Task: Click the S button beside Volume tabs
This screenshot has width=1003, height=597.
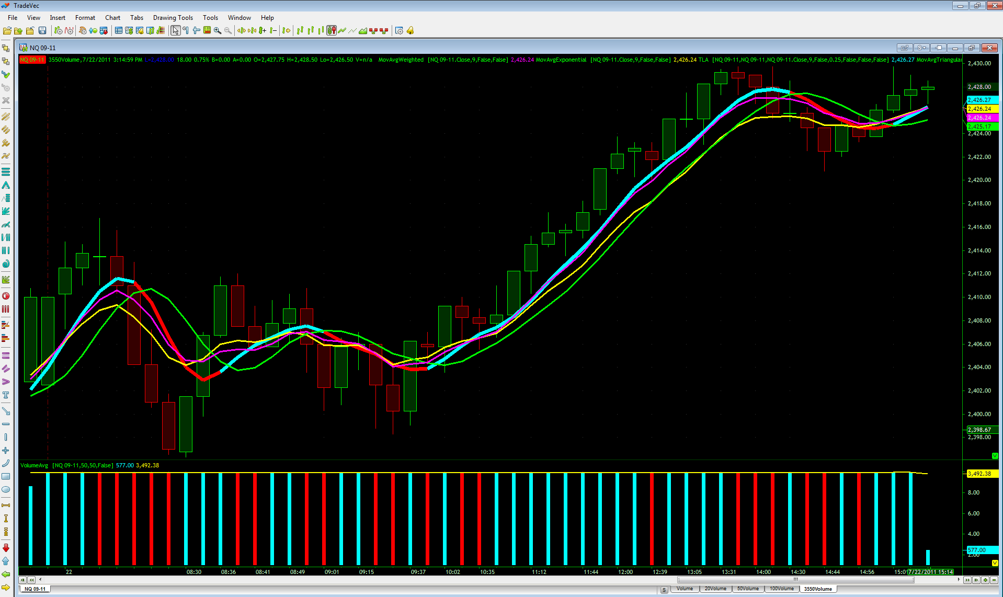Action: click(x=664, y=590)
